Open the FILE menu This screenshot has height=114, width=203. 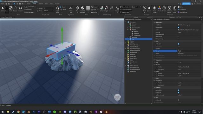3,4
